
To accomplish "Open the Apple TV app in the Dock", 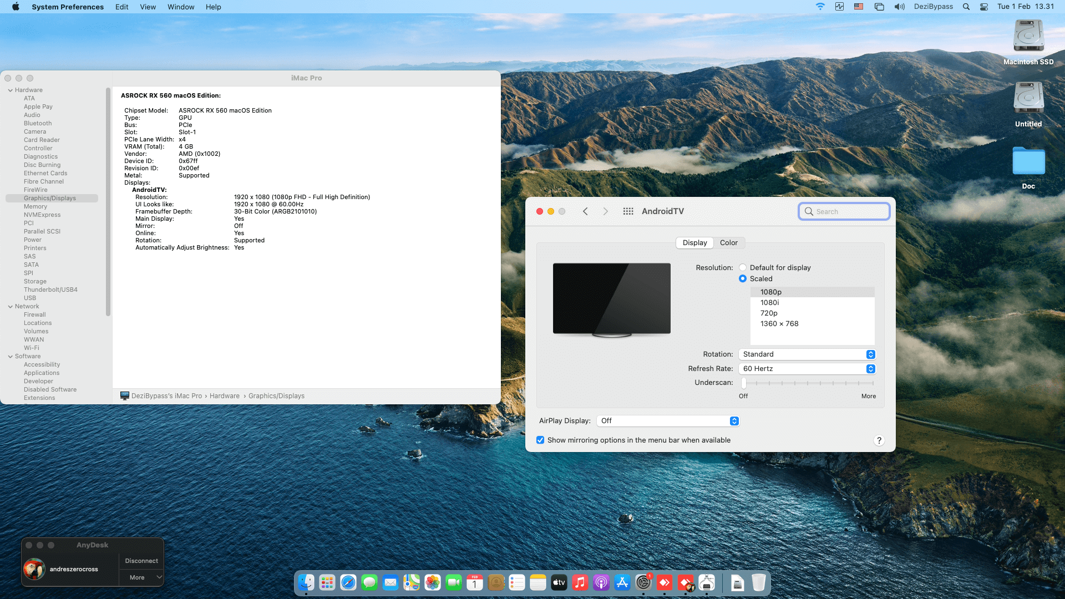I will (559, 582).
